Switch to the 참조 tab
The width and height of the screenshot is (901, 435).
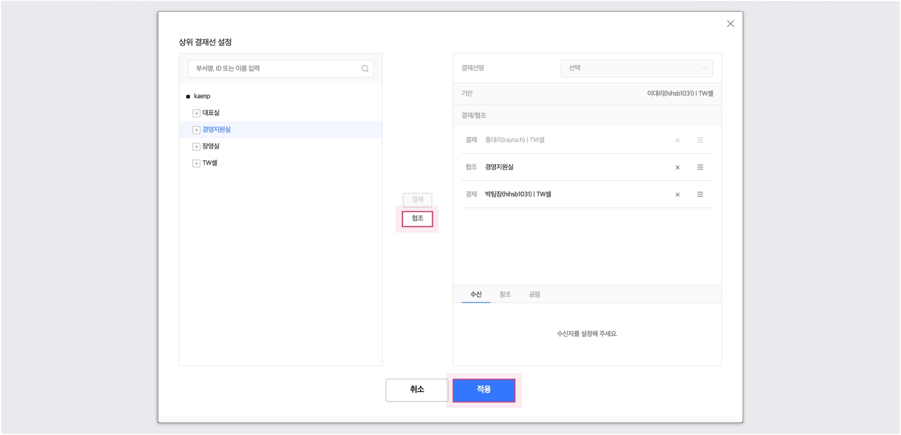pos(505,294)
